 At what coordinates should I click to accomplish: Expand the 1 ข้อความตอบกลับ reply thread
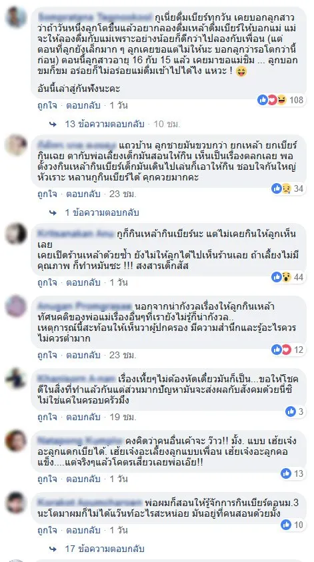coord(102,212)
